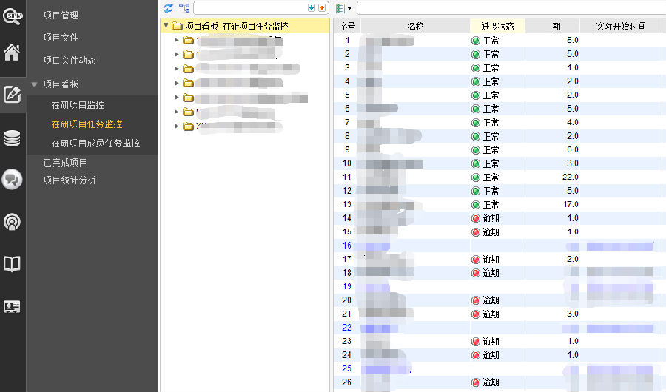The image size is (666, 392).
Task: Select blue row number 25
Action: [346, 368]
